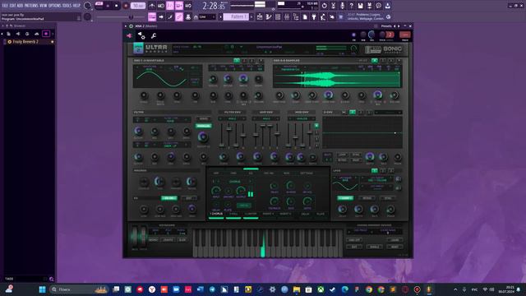Switch to the ARP tab in ANA 2
Viewport: 526px width, 296px height.
pos(216,173)
